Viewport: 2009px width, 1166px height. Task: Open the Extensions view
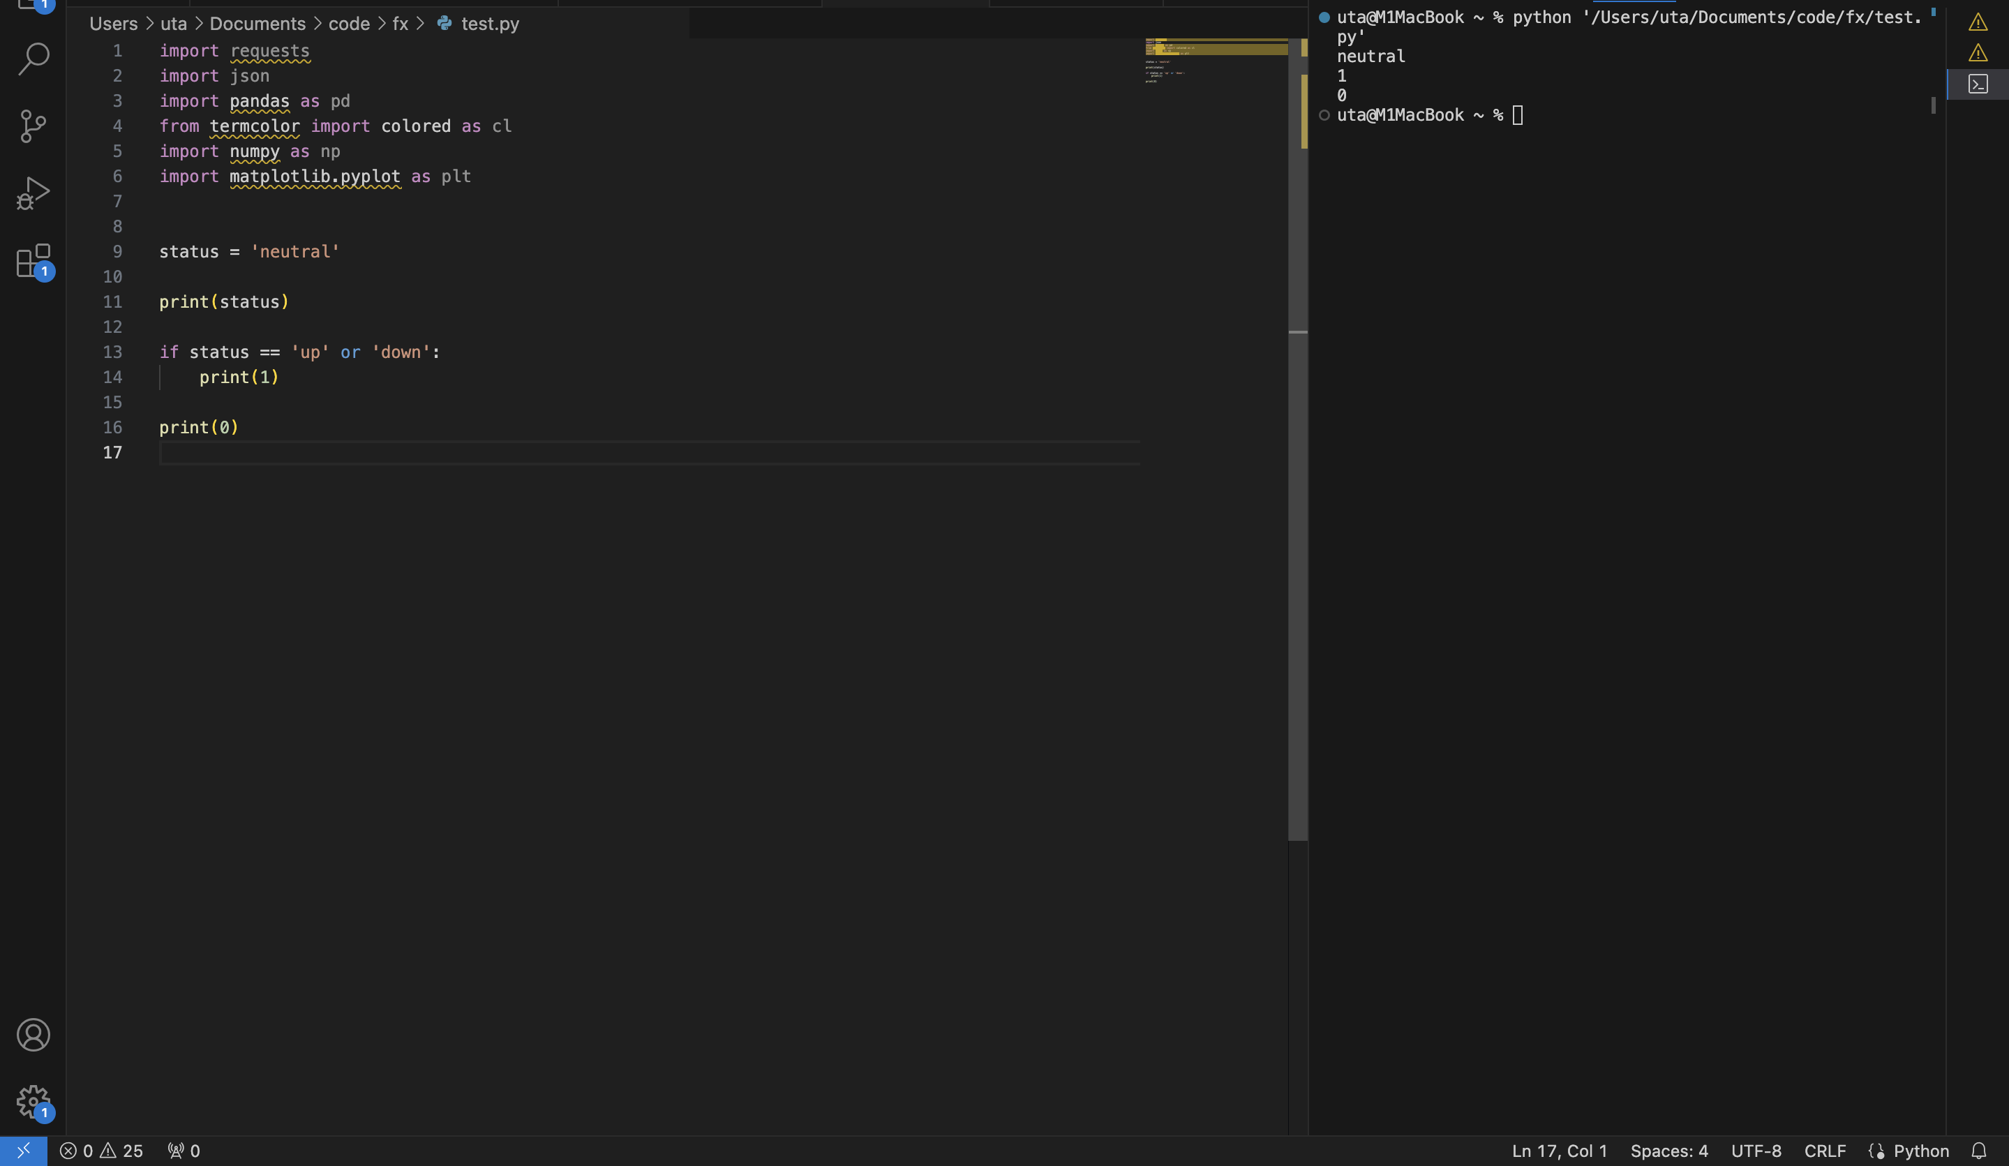pyautogui.click(x=33, y=260)
